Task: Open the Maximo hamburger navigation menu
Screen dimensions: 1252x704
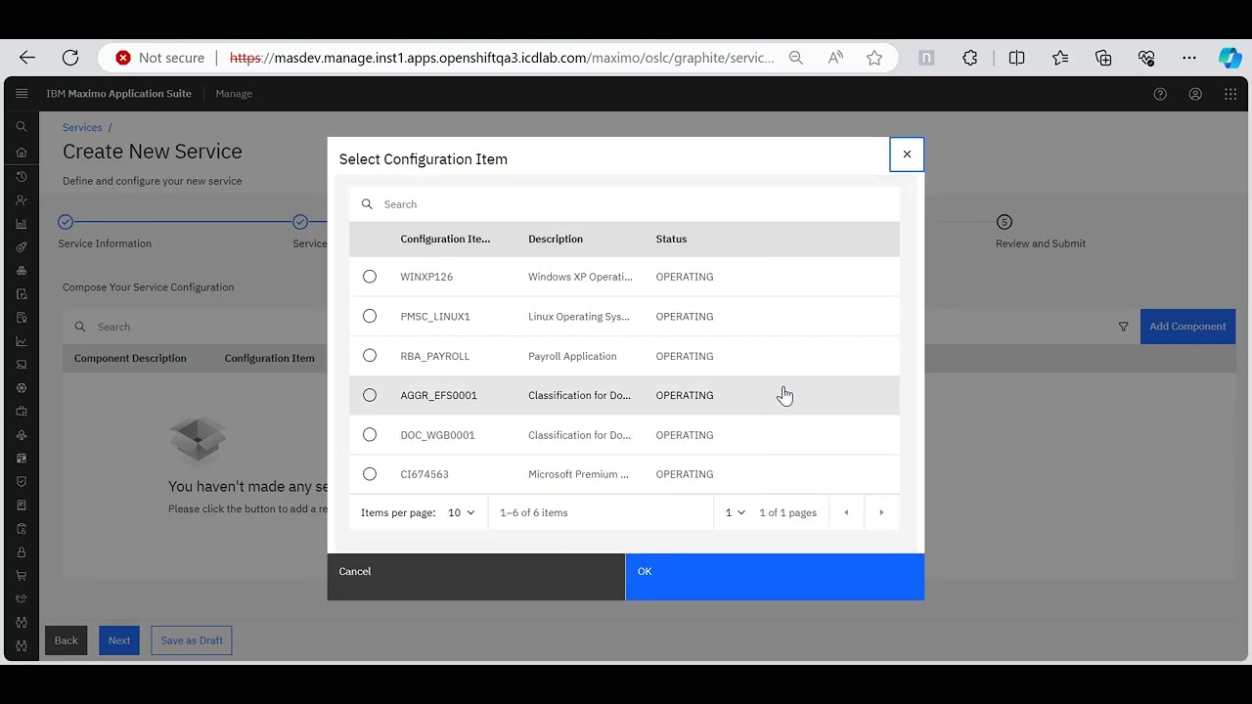Action: [x=22, y=94]
